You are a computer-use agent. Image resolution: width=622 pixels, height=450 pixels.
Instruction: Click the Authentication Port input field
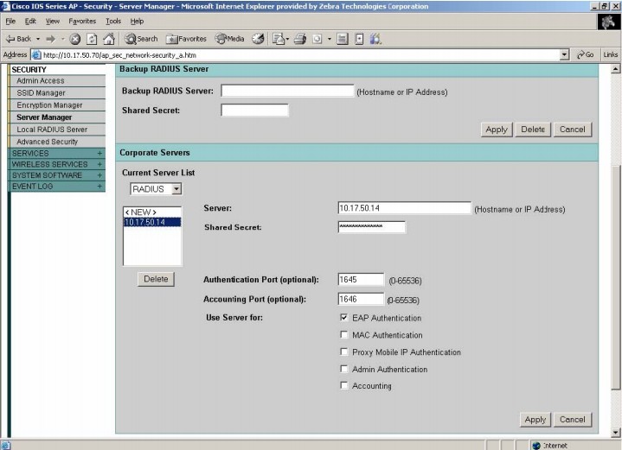tap(360, 280)
